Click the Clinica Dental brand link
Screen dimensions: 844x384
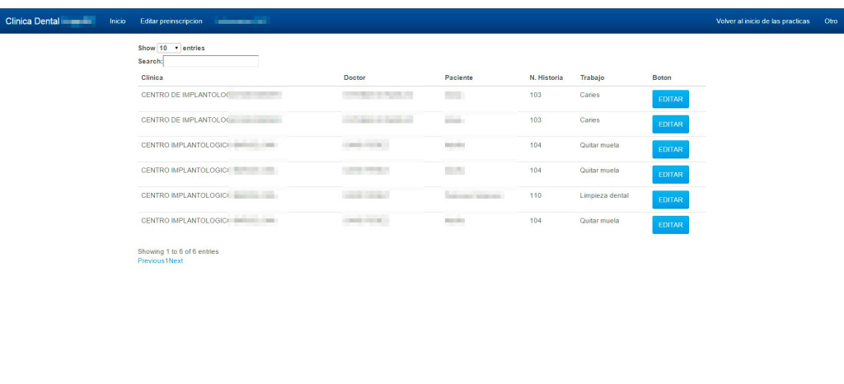pyautogui.click(x=33, y=21)
